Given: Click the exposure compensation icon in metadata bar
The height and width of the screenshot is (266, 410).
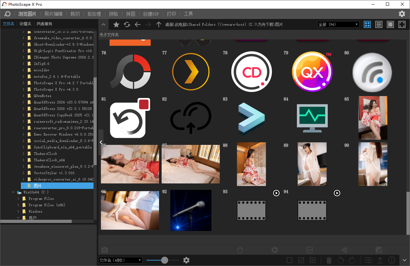Looking at the screenshot, I should point(379,250).
